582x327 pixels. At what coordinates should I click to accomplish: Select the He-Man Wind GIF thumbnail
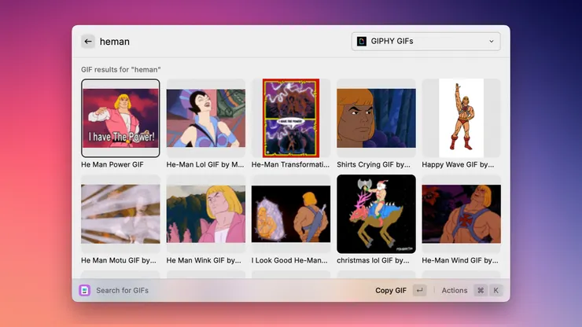click(462, 214)
